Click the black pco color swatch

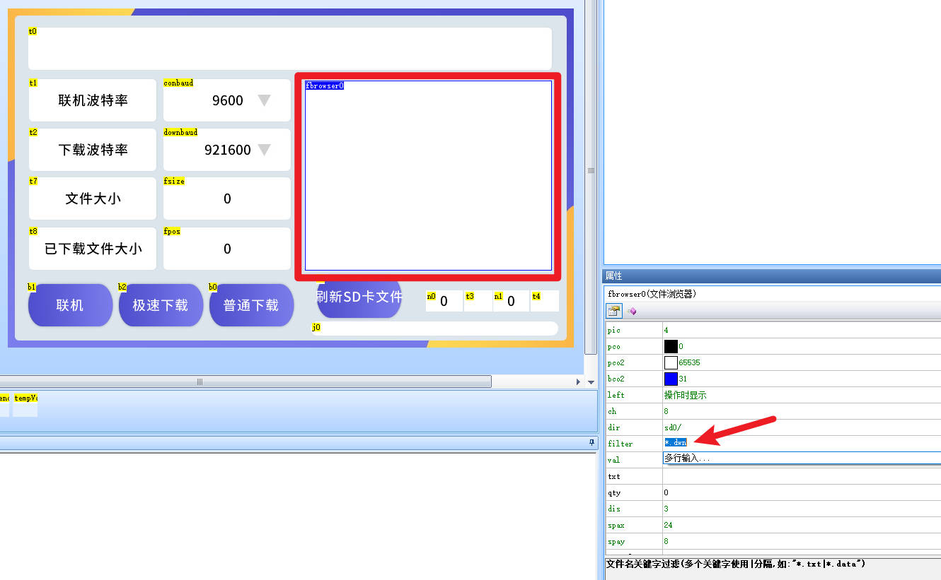pyautogui.click(x=671, y=346)
